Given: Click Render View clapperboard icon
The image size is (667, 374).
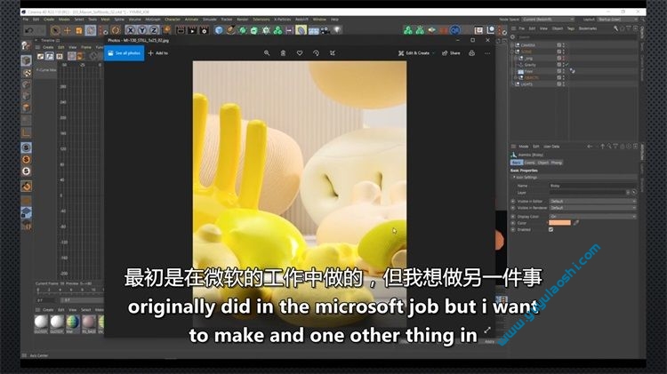Looking at the screenshot, I should tap(181, 30).
